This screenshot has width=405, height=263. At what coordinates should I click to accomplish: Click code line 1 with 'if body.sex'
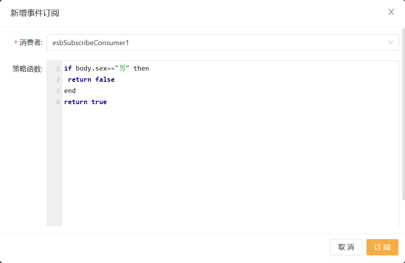click(x=106, y=68)
